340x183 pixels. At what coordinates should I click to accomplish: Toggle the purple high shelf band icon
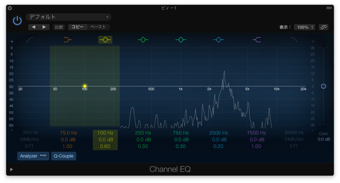point(257,40)
